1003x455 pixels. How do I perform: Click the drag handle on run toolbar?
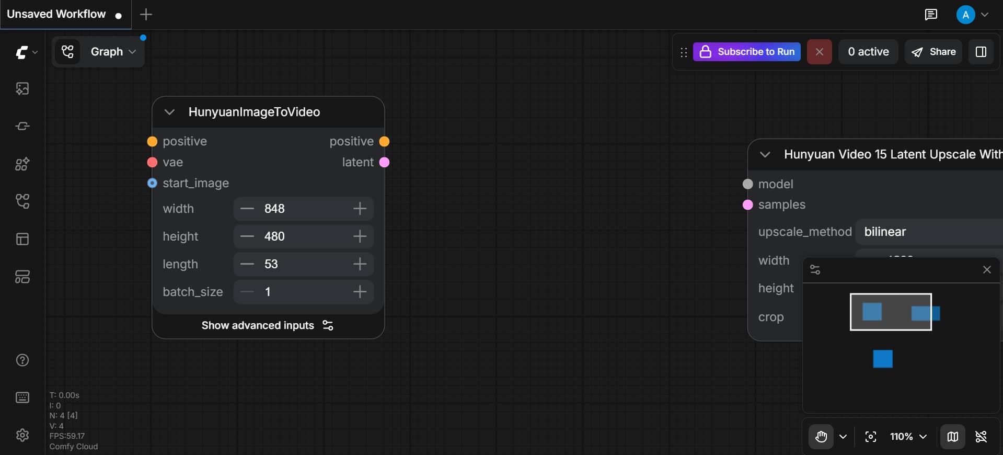[684, 52]
